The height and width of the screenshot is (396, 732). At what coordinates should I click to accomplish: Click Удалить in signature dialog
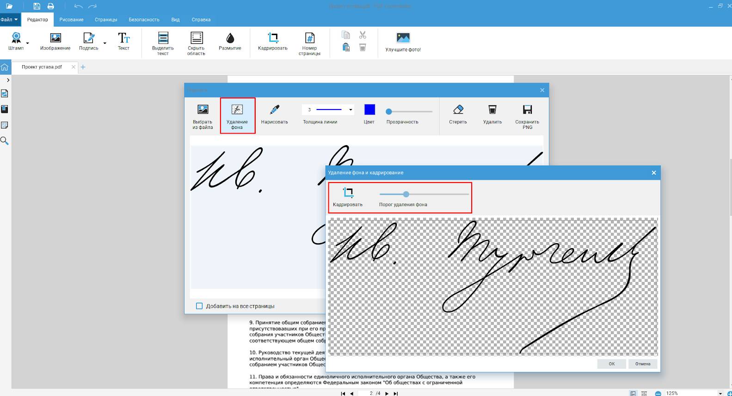pos(492,115)
